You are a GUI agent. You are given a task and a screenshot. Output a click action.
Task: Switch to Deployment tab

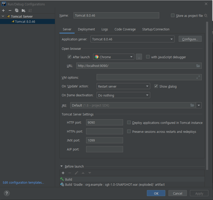[x=86, y=29]
